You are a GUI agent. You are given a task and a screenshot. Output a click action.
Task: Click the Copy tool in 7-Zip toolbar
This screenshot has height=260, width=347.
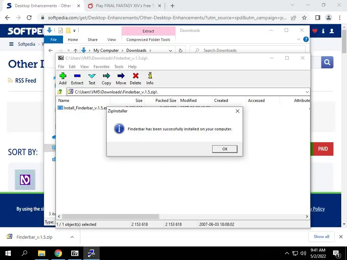coord(106,79)
